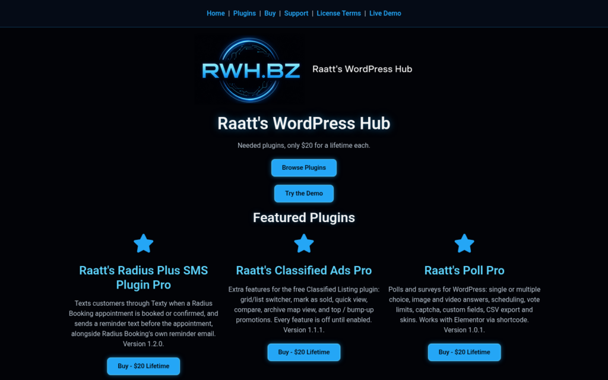Click the RWH.BZ logo image
Image resolution: width=608 pixels, height=380 pixels.
(x=250, y=70)
